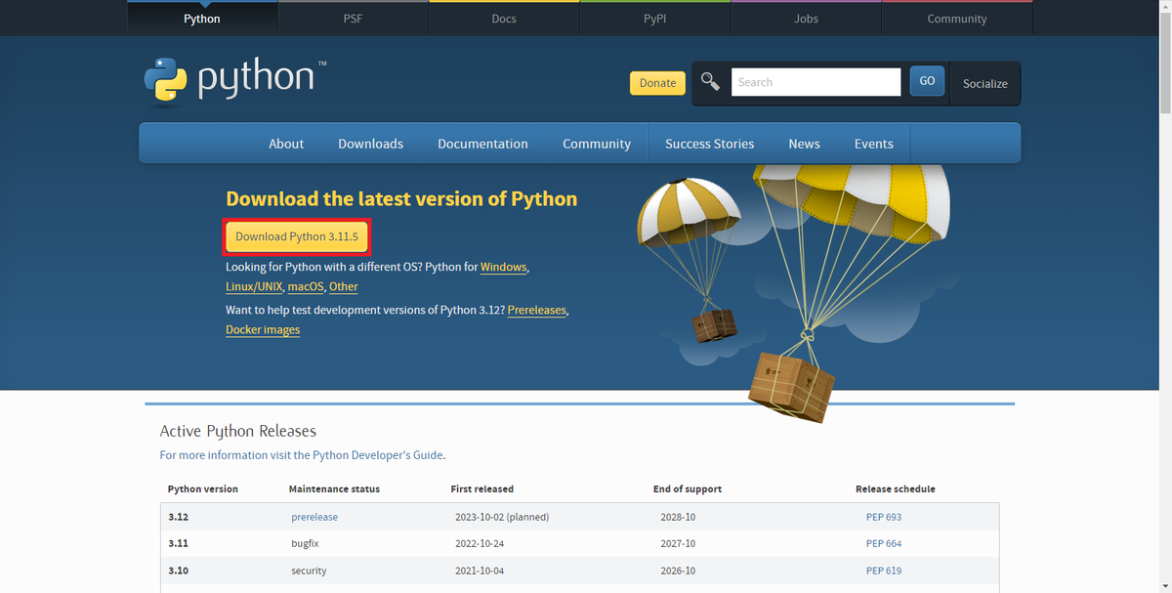This screenshot has height=593, width=1172.
Task: Click the 2021-10-04 release date
Action: (481, 571)
